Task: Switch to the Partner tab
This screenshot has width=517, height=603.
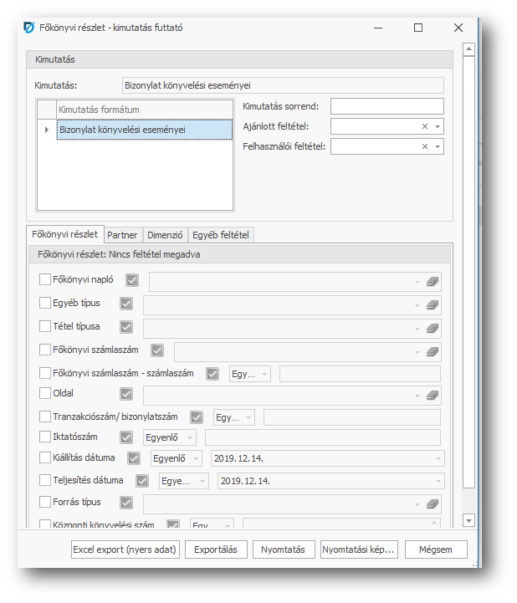Action: tap(122, 235)
